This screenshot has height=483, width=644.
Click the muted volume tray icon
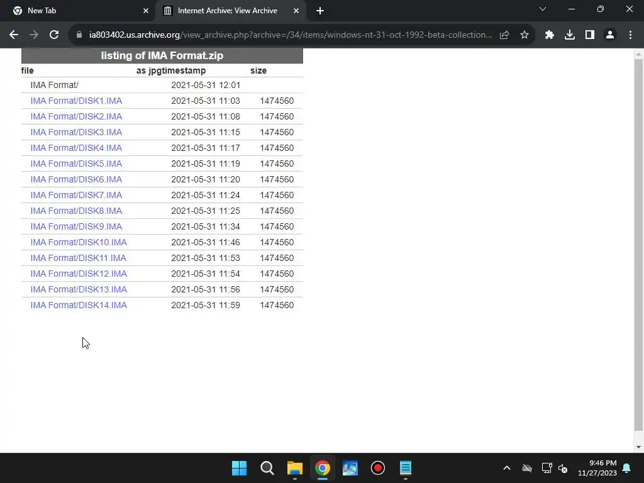(563, 468)
